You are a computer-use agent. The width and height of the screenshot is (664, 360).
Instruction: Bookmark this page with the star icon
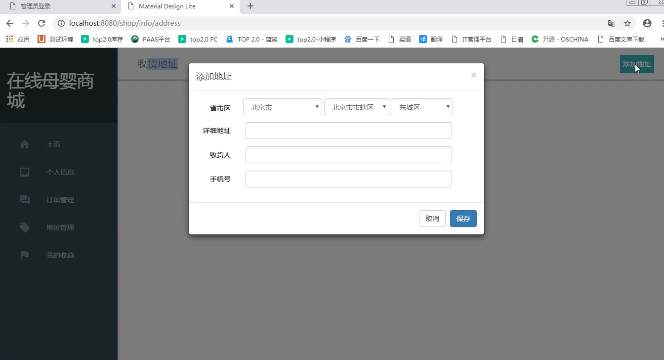[627, 23]
